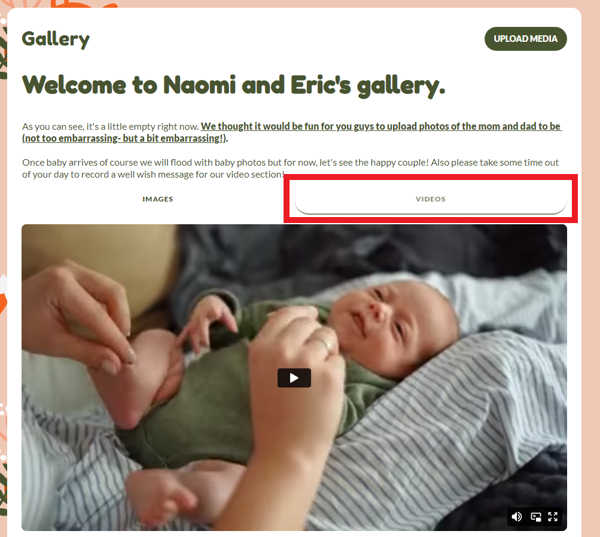Play the baby video

294,378
